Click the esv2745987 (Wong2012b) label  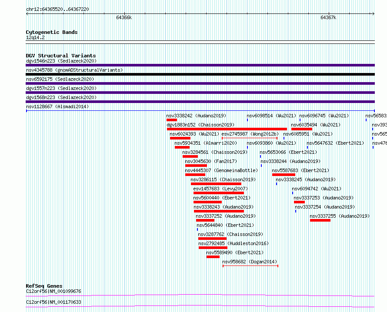pos(250,134)
